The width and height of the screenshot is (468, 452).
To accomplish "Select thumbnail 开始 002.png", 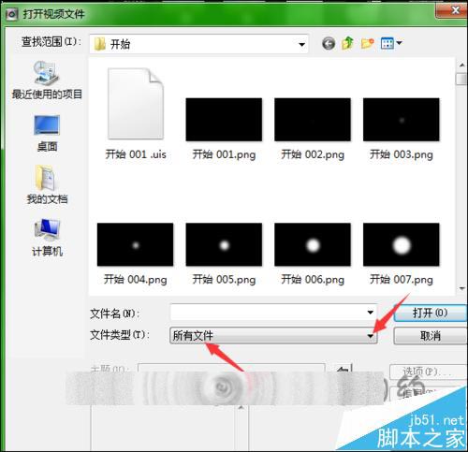I will click(313, 120).
